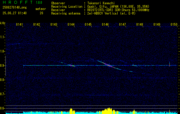180x114 pixels.
Task: Click the 1.0 frequency axis label
Action: click(x=2, y=51)
